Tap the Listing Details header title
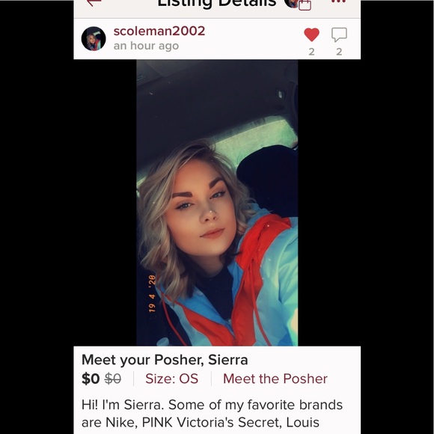434x434 pixels. (217, 3)
